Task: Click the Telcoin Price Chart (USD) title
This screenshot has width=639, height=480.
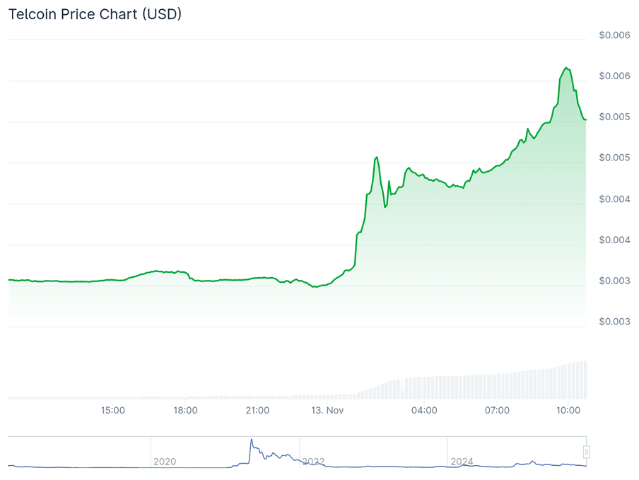Action: (x=95, y=14)
